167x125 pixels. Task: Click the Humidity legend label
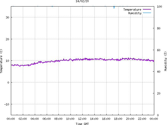click(135, 13)
